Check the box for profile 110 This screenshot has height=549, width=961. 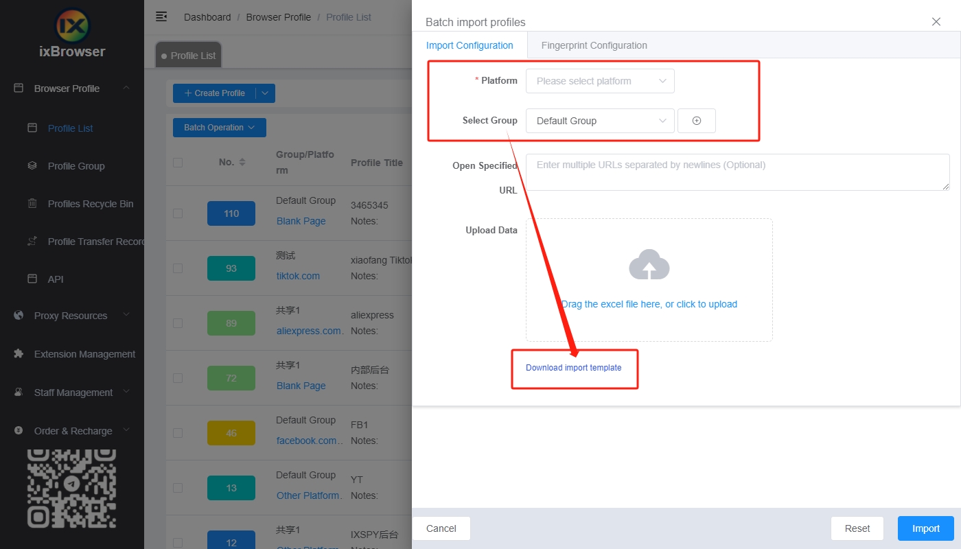click(178, 213)
